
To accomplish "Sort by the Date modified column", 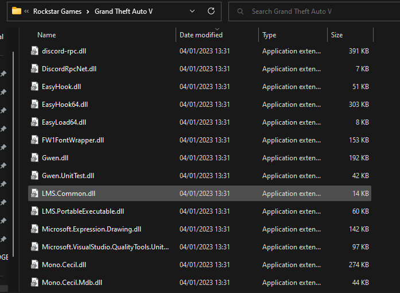I will point(201,35).
